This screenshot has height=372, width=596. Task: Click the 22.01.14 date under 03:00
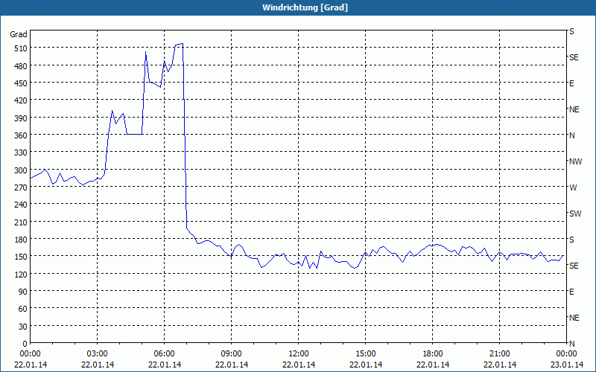(x=98, y=365)
